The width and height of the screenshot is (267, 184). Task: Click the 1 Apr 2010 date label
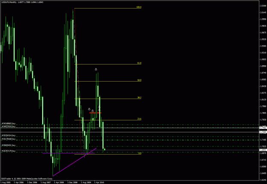(x=99, y=182)
